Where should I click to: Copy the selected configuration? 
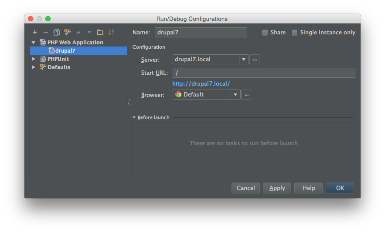pos(57,32)
